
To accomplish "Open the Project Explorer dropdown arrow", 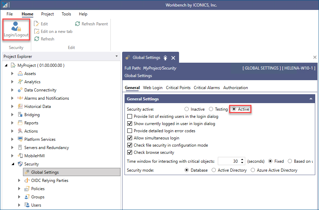I will pyautogui.click(x=117, y=56).
